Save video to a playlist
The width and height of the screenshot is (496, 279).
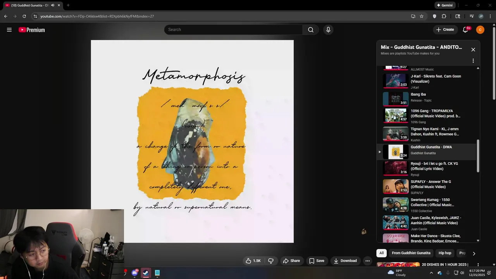pyautogui.click(x=317, y=261)
